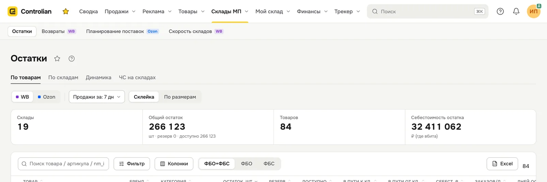Click the ⌘K shortcut badge
Viewport: 547px width, 182px height.
coord(480,11)
